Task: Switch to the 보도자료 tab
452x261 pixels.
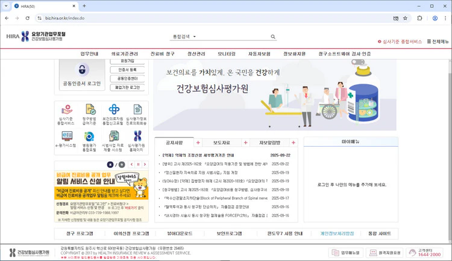Action: click(221, 143)
